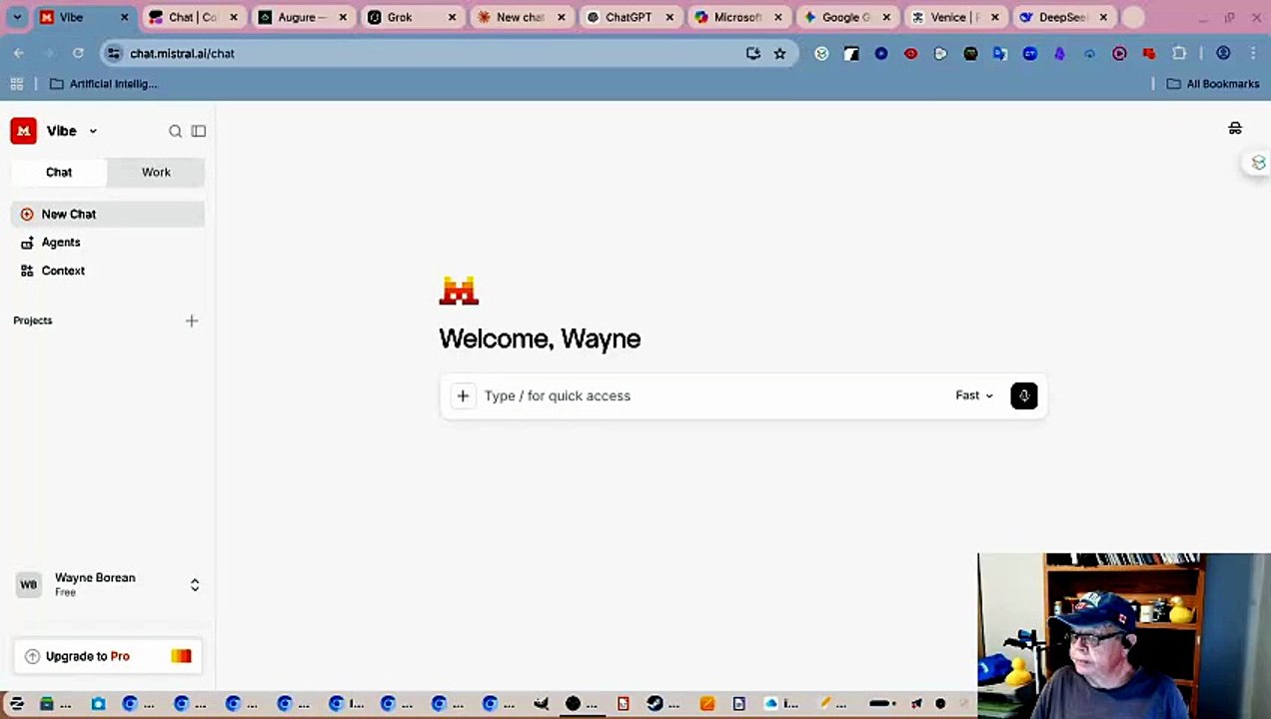Switch to the Venice browser tab
This screenshot has height=719, width=1271.
tap(954, 17)
